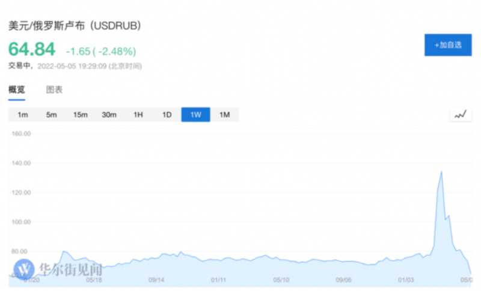Click the 01/11 date axis label
Screen dimensions: 481x291
(219, 280)
